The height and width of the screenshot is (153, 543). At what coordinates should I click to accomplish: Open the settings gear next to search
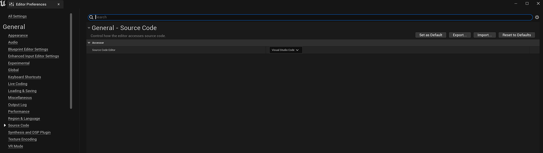[537, 17]
